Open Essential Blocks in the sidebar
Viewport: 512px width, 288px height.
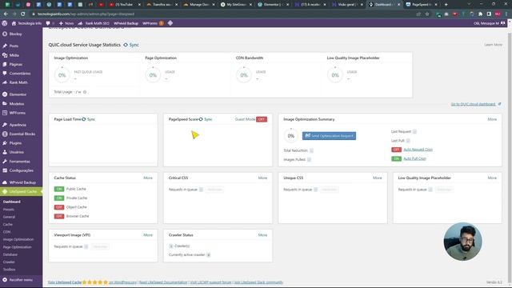22,134
